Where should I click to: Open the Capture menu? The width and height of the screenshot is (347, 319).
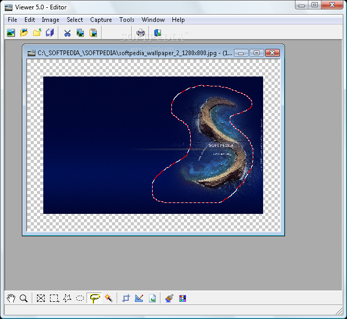coord(101,20)
